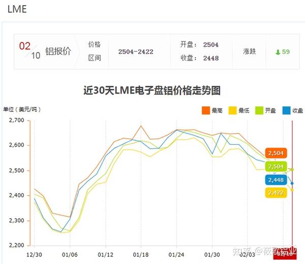
Task: Click the price range 2504-2422
Action: [136, 52]
